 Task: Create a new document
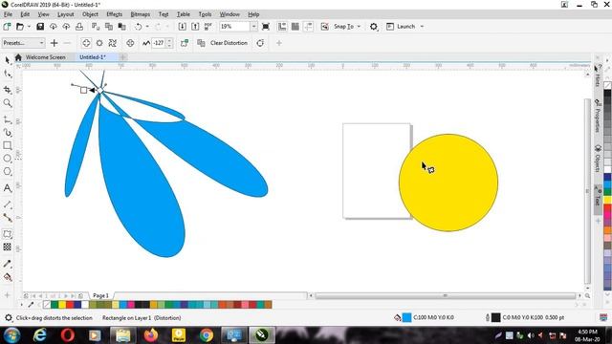tap(7, 27)
